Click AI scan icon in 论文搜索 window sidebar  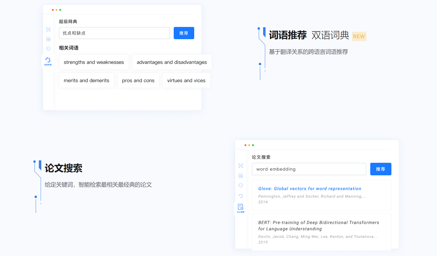coord(241,166)
